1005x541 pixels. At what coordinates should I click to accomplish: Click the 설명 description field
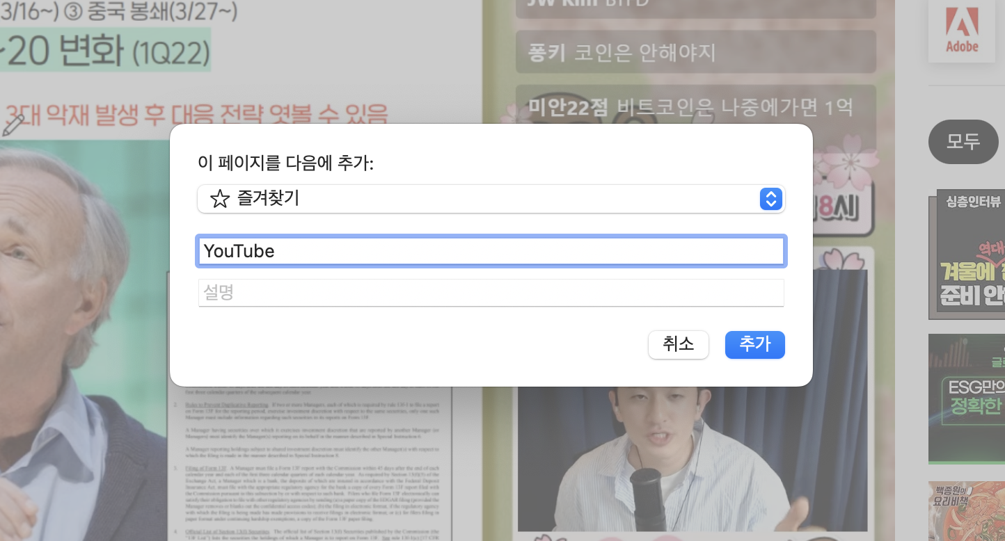[x=491, y=293]
